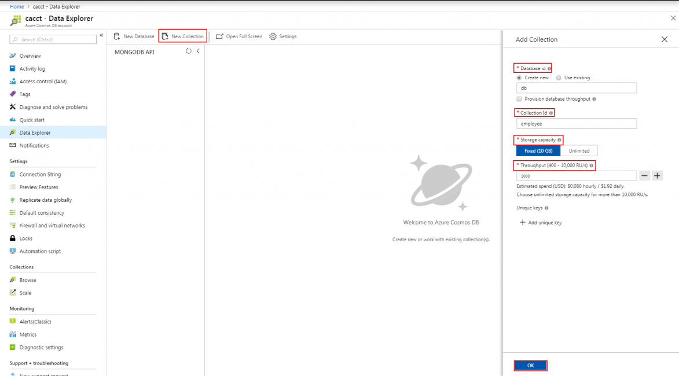Click the sidebar Search box
This screenshot has height=376, width=679.
point(53,39)
